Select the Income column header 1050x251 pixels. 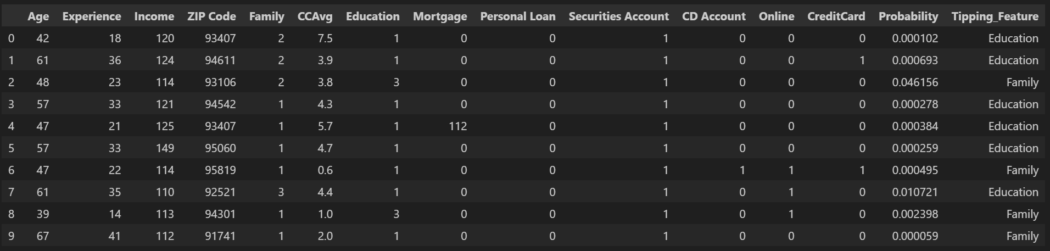[154, 16]
